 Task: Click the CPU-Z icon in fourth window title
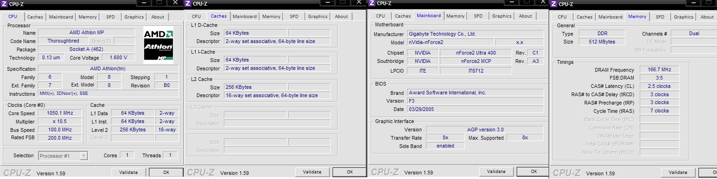[553, 4]
